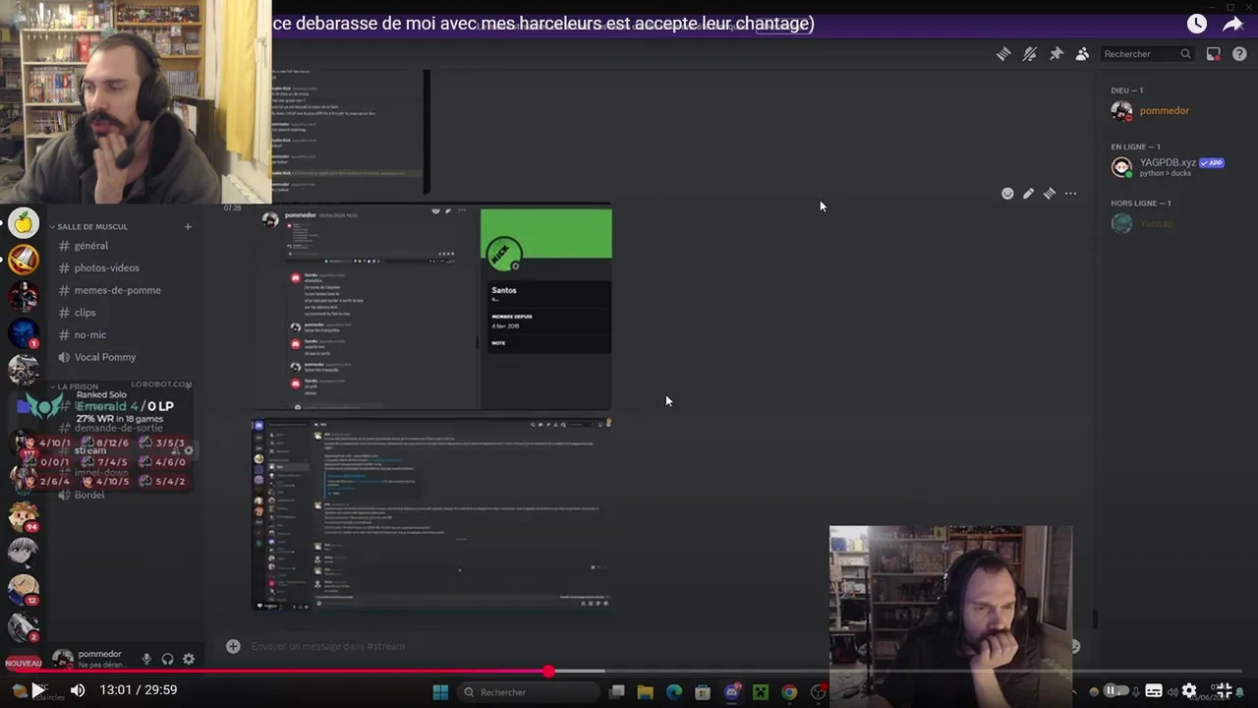Click YouTube Watch later clock icon
This screenshot has width=1258, height=708.
[1196, 24]
